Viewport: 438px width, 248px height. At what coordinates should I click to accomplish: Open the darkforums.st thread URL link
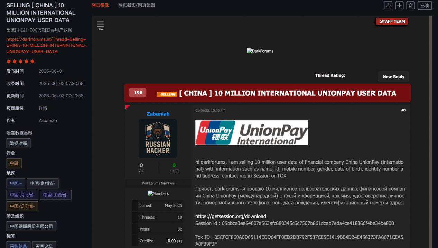(x=46, y=45)
